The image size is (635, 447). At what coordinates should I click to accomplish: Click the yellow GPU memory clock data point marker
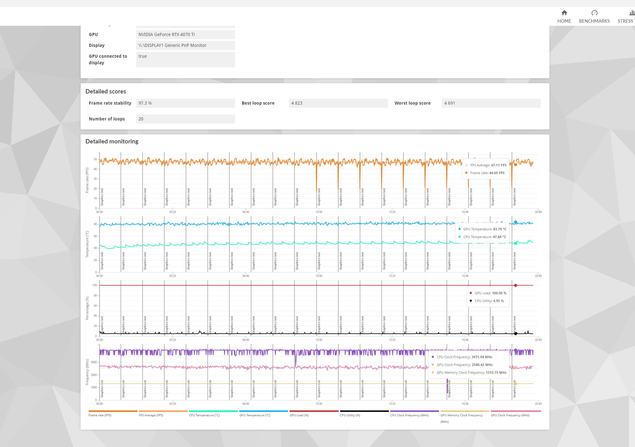(516, 384)
